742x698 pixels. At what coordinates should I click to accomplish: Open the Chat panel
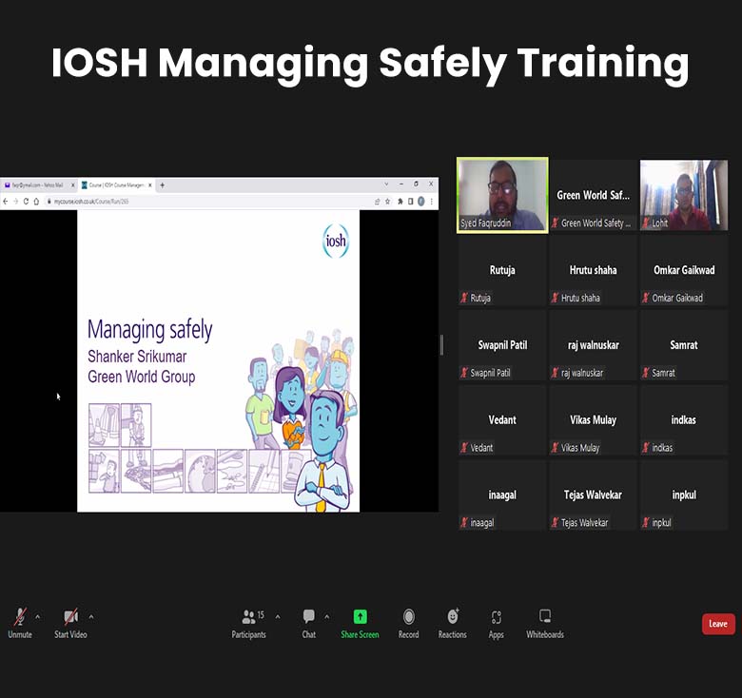308,617
